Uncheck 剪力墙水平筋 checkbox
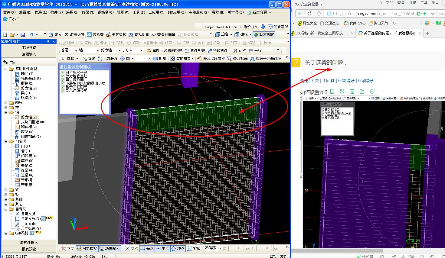Screen dimensions: 445x258 (63, 73)
